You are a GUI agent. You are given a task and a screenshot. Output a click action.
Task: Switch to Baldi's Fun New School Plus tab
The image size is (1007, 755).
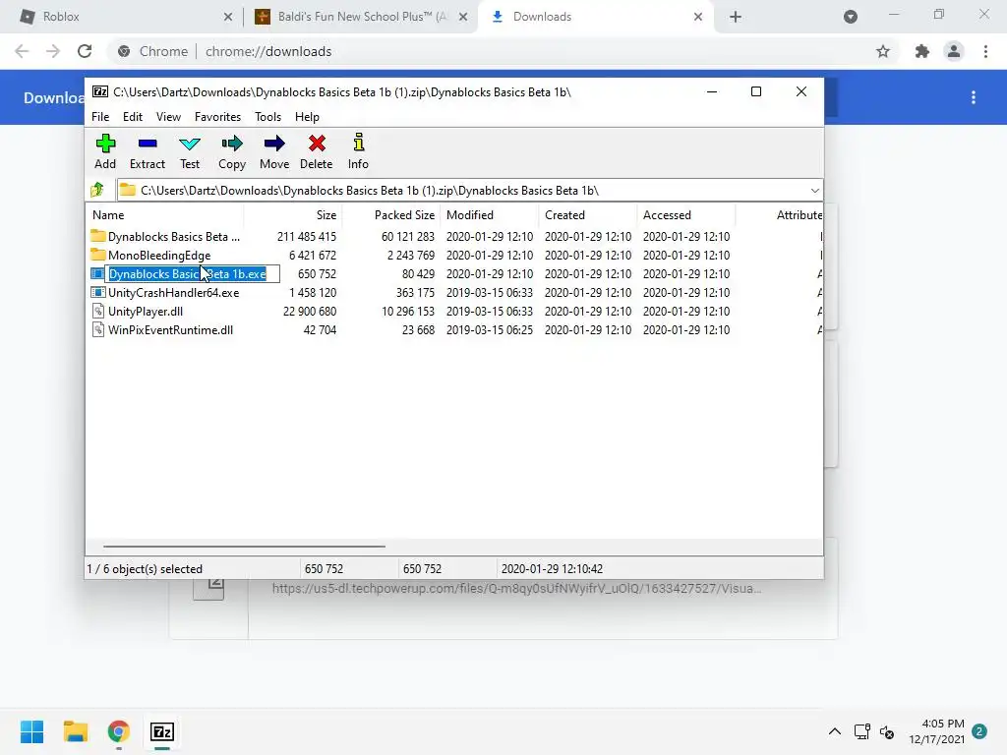tap(360, 17)
